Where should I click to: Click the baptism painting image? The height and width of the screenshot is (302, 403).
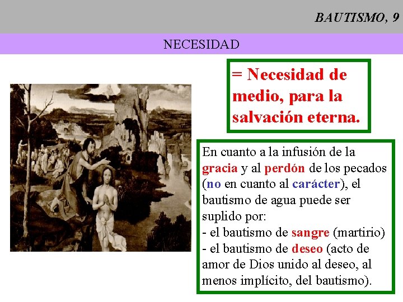point(101,168)
